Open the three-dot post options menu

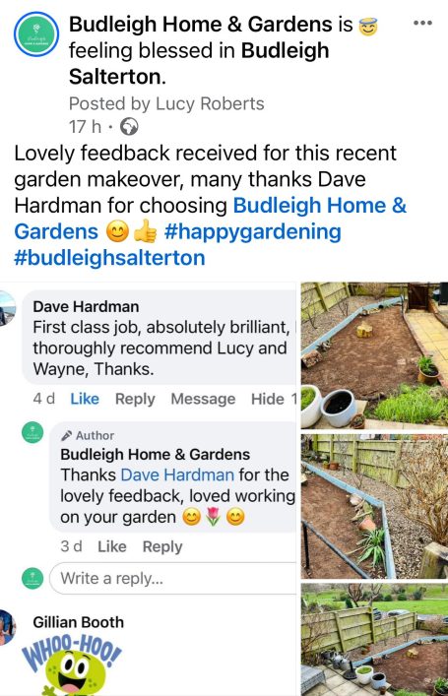tap(422, 23)
